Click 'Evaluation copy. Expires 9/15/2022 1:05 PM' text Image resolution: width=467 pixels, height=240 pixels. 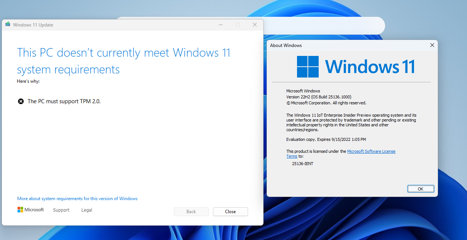pos(326,139)
